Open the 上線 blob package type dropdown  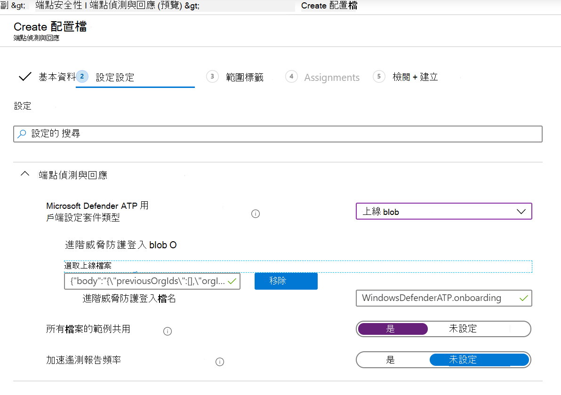(x=444, y=211)
